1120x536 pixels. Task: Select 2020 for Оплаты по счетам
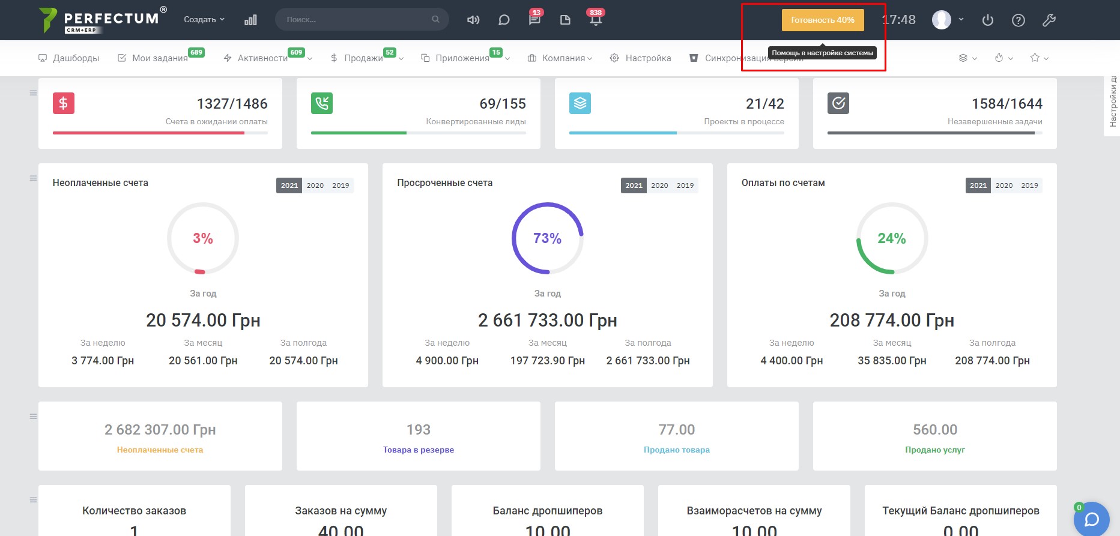click(1003, 185)
